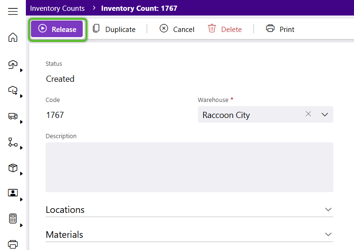Expand submenu arrow beside workflow icon
Image resolution: width=354 pixels, height=250 pixels.
(21, 148)
